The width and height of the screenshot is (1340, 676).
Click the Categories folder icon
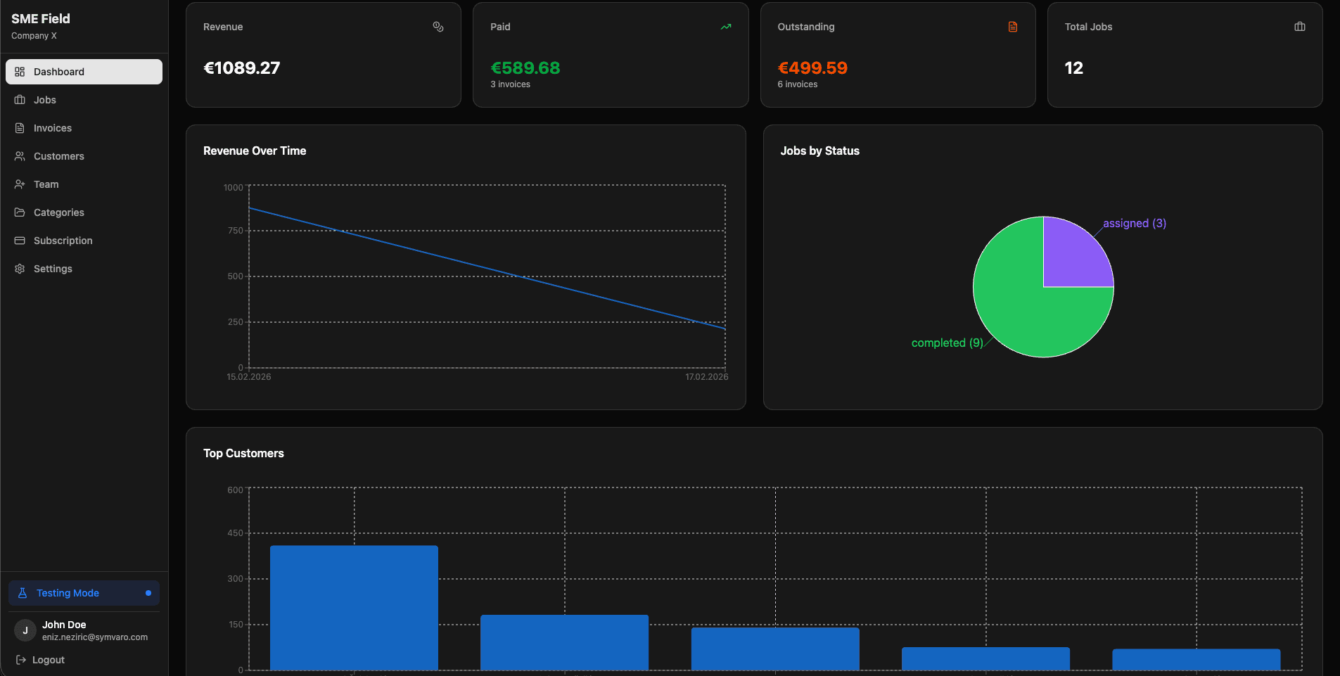pos(20,212)
